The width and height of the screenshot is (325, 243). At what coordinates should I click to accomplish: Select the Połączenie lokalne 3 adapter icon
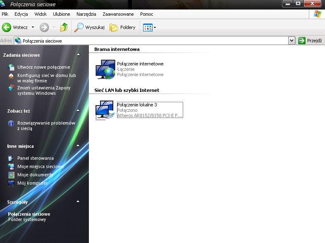pyautogui.click(x=105, y=110)
